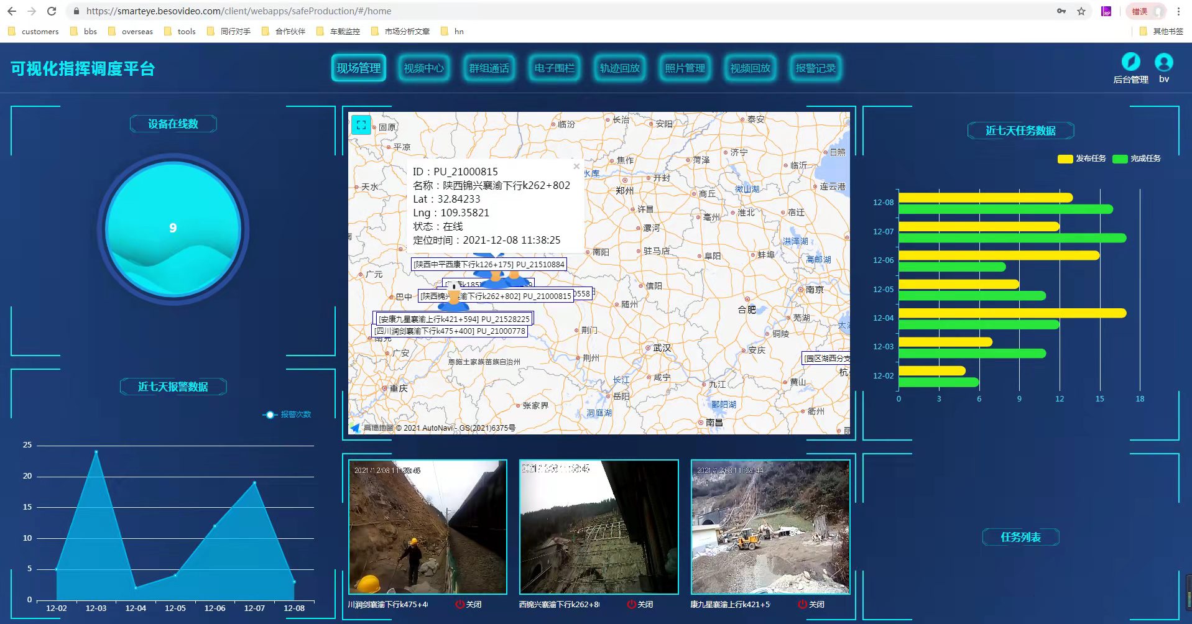This screenshot has height=624, width=1192.
Task: Click the 轨迹回放 track playback button
Action: pos(619,68)
